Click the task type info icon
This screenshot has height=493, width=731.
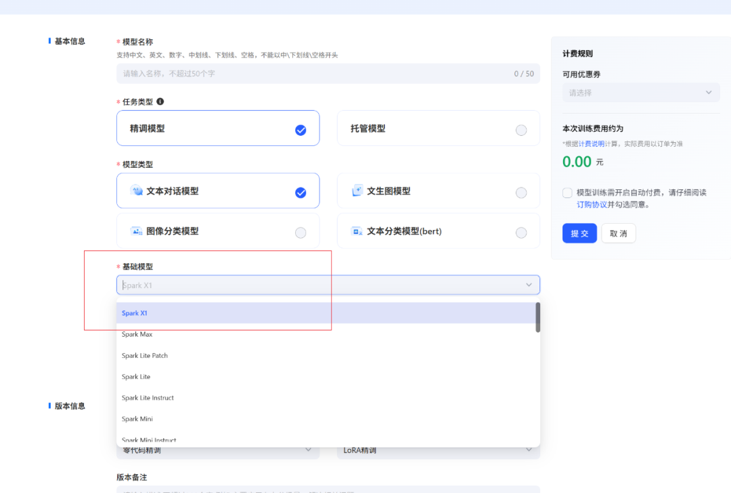click(160, 101)
